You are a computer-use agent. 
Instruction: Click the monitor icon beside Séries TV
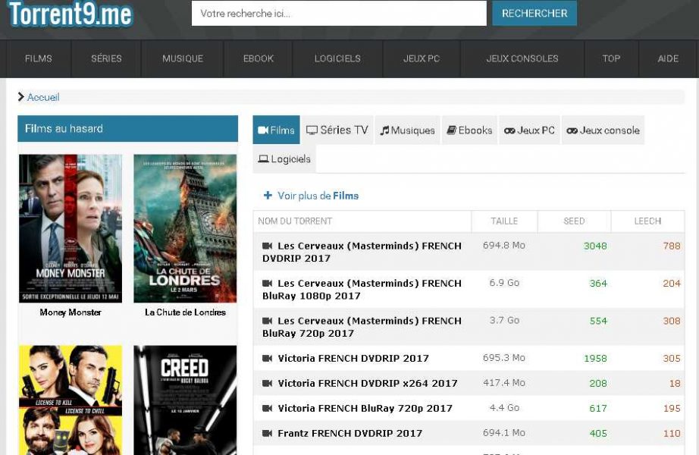(312, 130)
